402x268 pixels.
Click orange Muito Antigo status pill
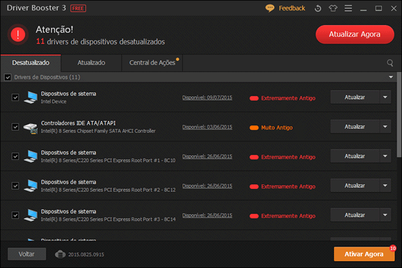pyautogui.click(x=254, y=127)
